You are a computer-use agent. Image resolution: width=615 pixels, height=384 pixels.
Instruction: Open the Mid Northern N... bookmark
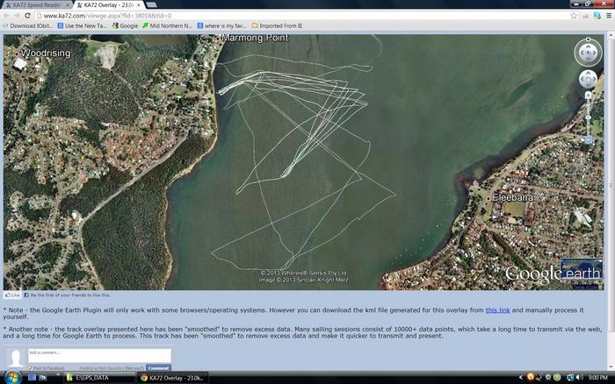pos(170,26)
